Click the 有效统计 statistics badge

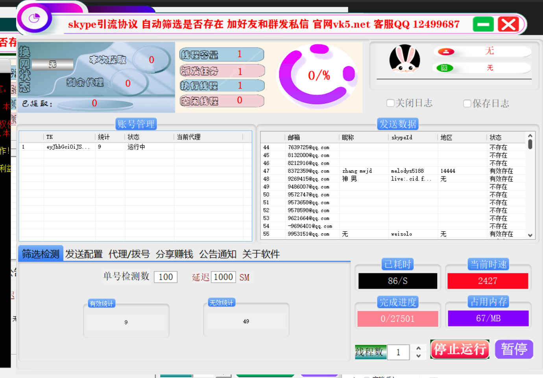pos(101,302)
